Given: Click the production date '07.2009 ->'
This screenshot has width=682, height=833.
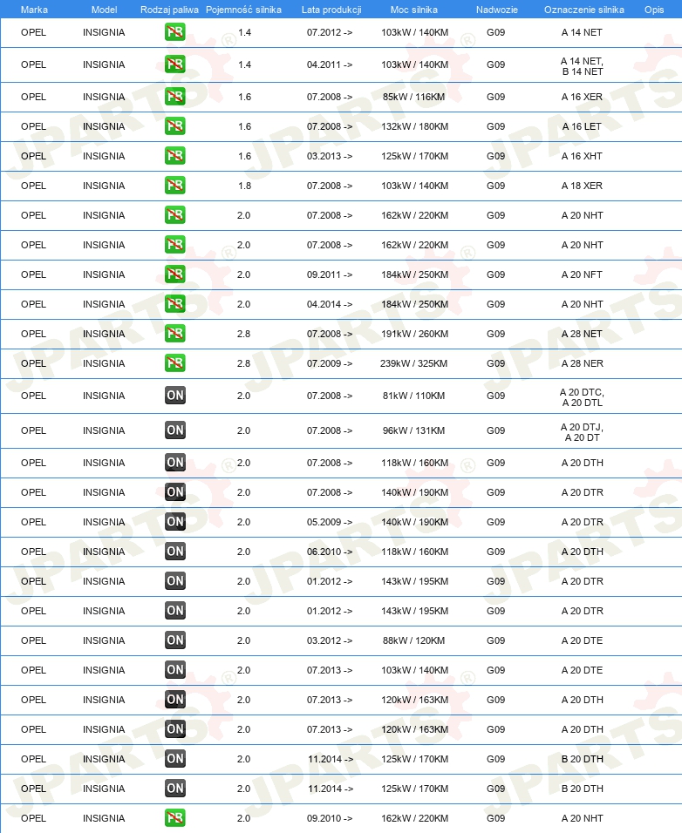Looking at the screenshot, I should pos(330,364).
